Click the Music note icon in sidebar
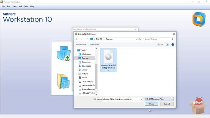 80,70
